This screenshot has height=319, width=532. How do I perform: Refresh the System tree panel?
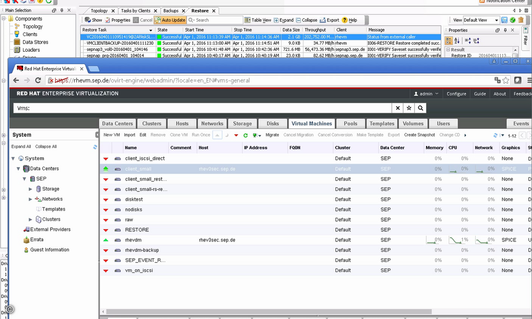click(x=95, y=147)
